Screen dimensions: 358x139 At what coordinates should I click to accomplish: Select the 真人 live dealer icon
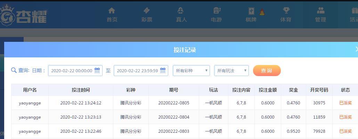point(181,10)
